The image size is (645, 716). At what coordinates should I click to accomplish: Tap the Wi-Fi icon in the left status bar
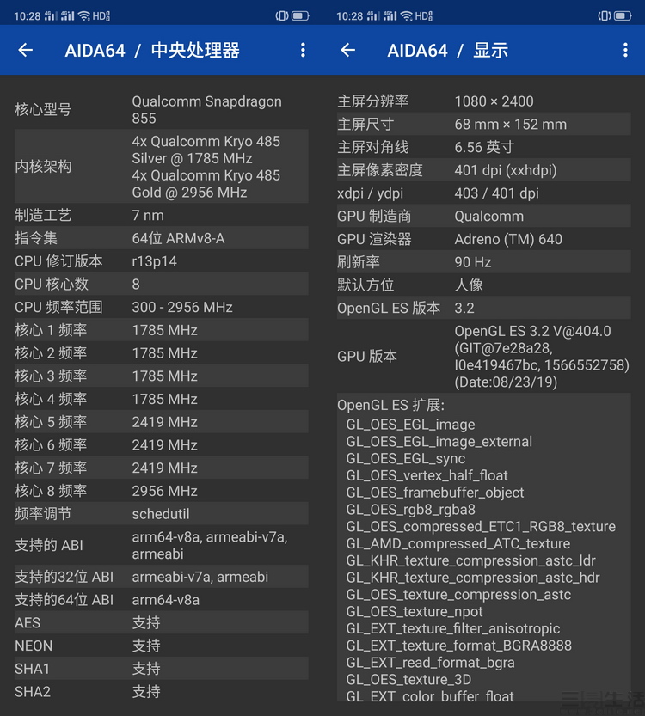click(x=84, y=16)
